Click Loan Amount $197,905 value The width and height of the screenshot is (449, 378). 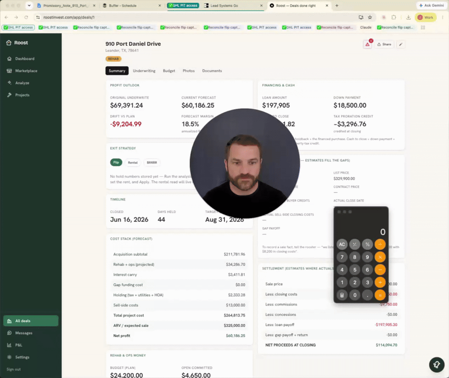point(276,105)
